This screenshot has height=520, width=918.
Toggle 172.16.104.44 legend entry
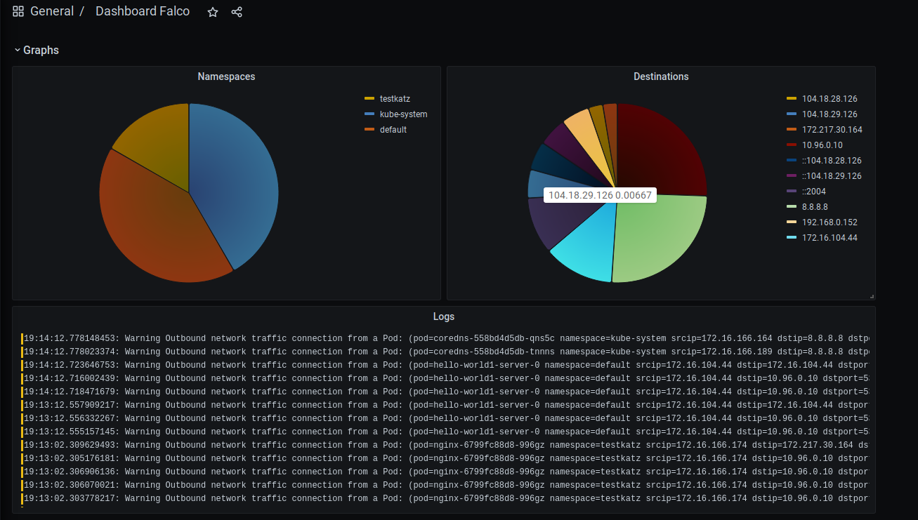coord(830,238)
